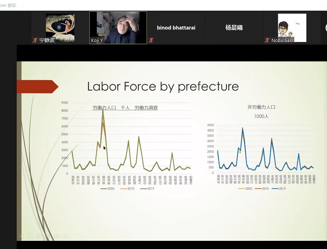Screen dimensions: 327x249
Task: Select the binod bhattarai participant tile
Action: (x=176, y=28)
